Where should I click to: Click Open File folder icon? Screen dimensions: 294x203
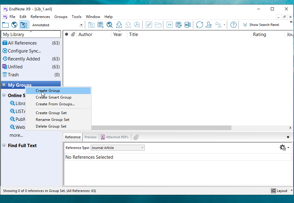pos(158,25)
